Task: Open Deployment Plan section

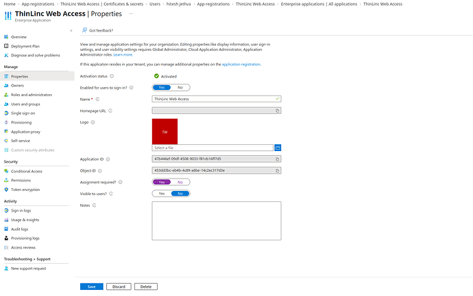Action: [25, 46]
